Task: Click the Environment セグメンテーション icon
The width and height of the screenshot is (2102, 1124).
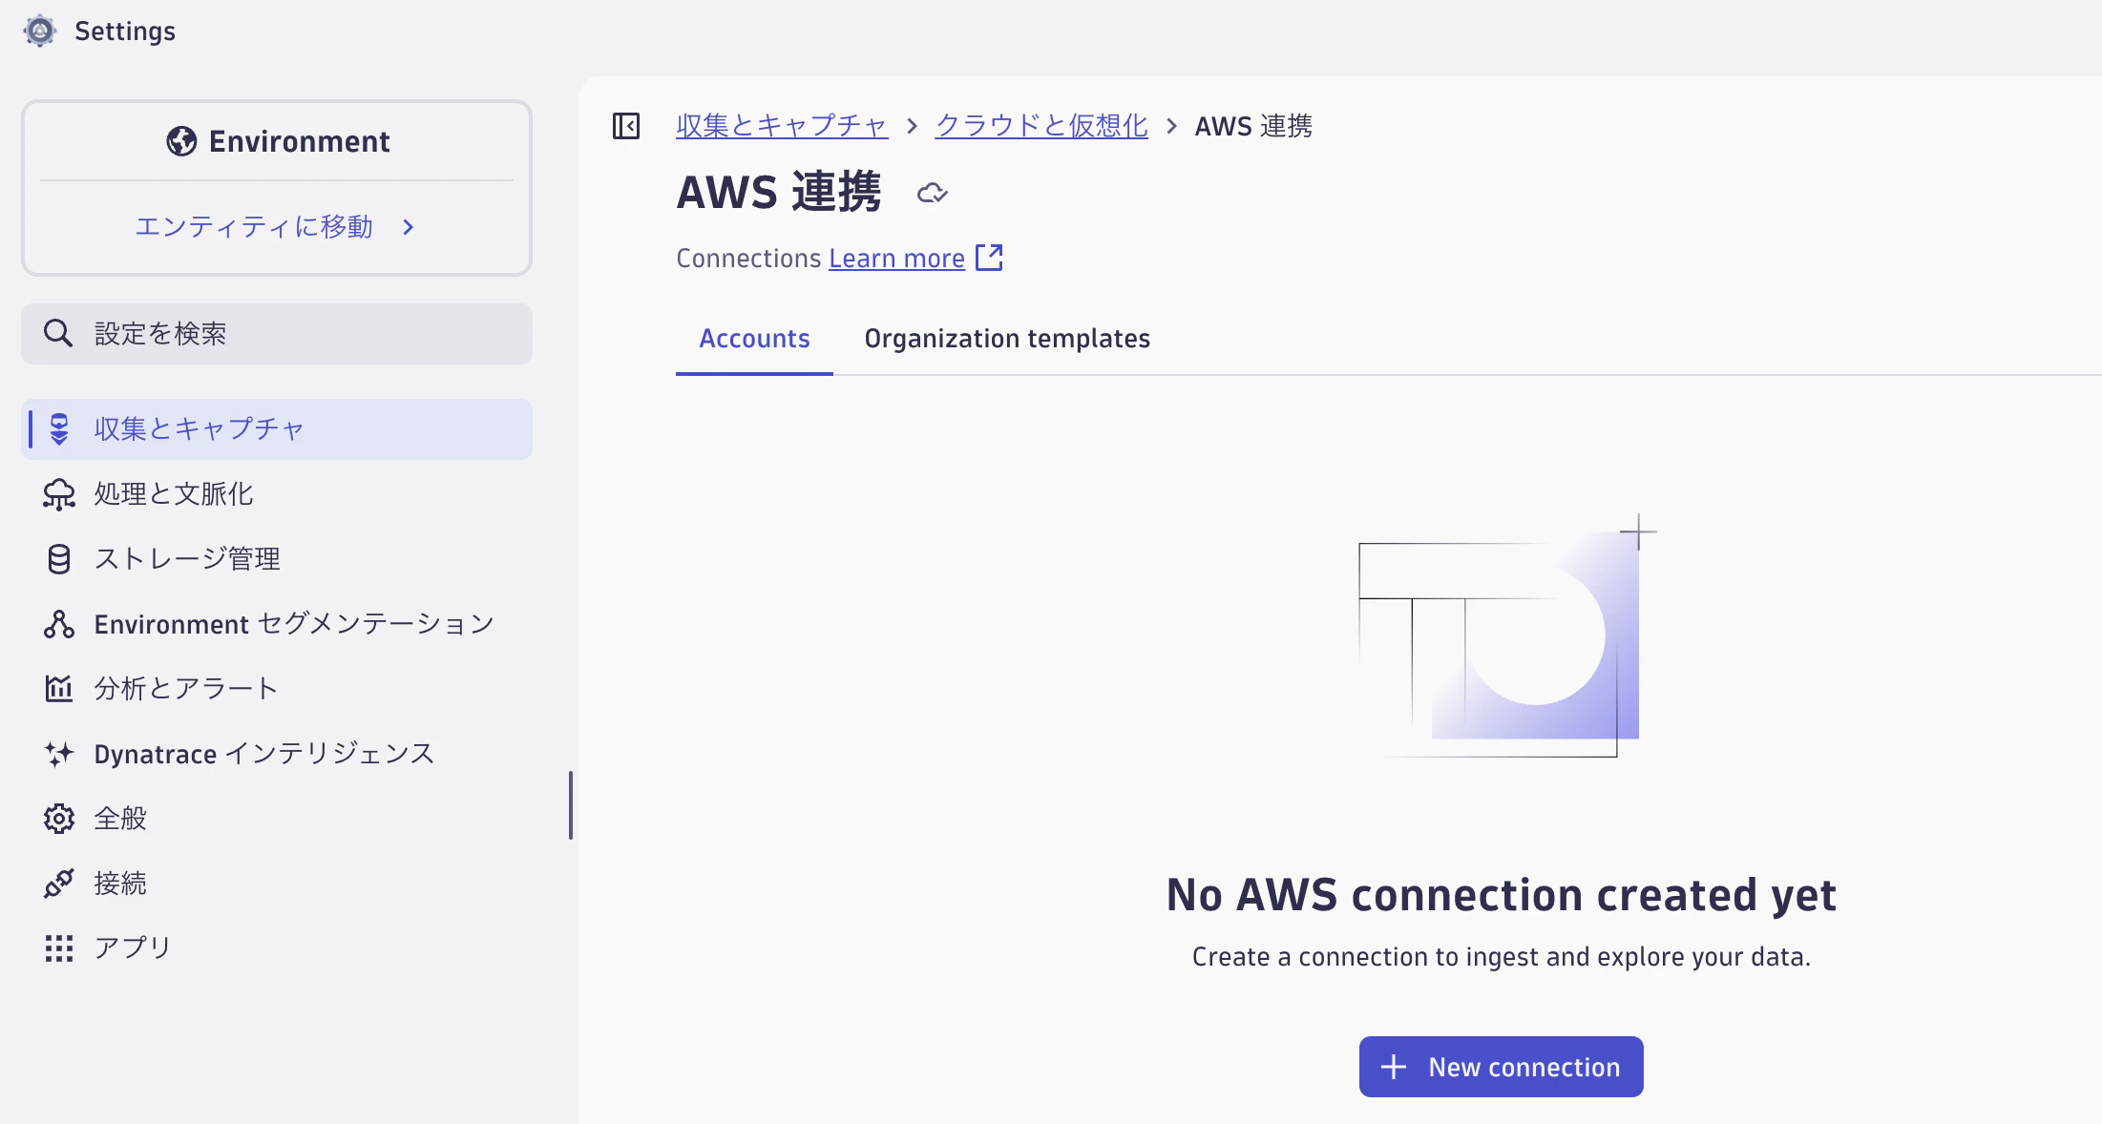Action: click(59, 624)
